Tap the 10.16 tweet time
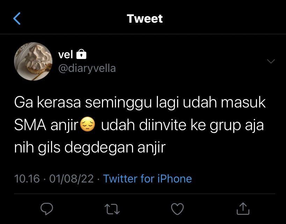This screenshot has width=286, height=224. coord(27,178)
